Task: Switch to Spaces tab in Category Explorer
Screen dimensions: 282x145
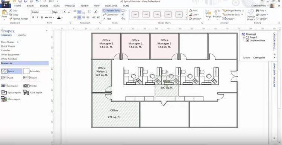Action: pos(247,58)
